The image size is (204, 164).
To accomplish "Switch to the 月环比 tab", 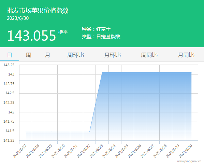I will click(x=113, y=55).
